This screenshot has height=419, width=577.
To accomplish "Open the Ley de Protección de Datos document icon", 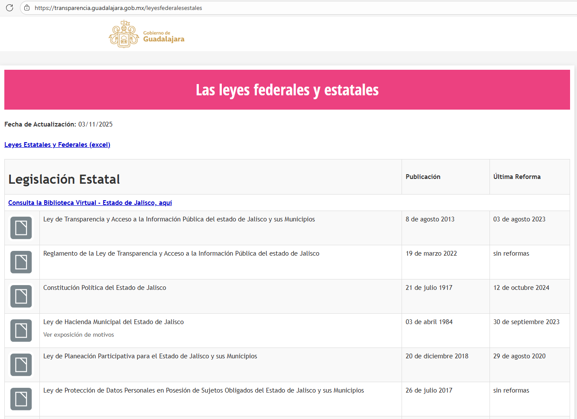I will [x=21, y=399].
